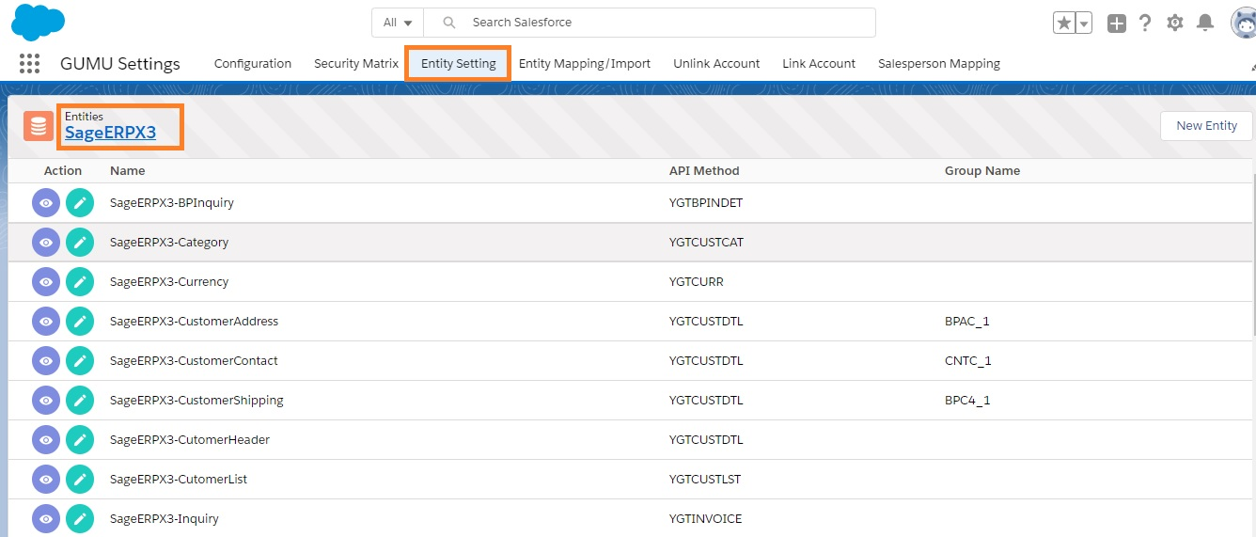The image size is (1256, 537).
Task: Click the YGTBPINDET API method cell
Action: pos(707,202)
